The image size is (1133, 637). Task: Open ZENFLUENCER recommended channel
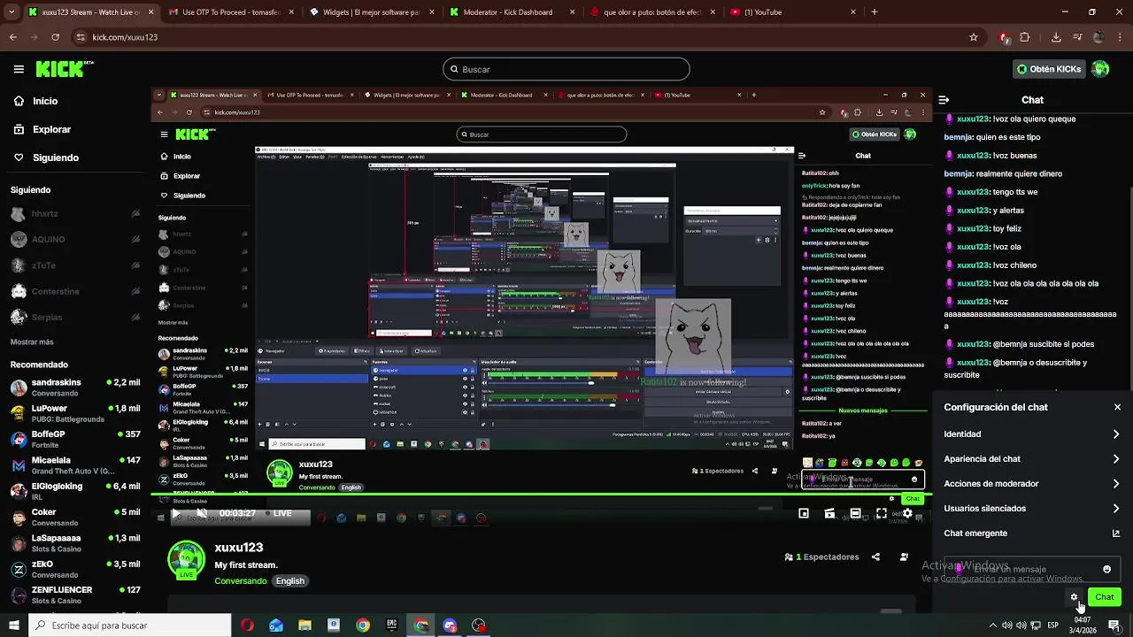click(75, 595)
